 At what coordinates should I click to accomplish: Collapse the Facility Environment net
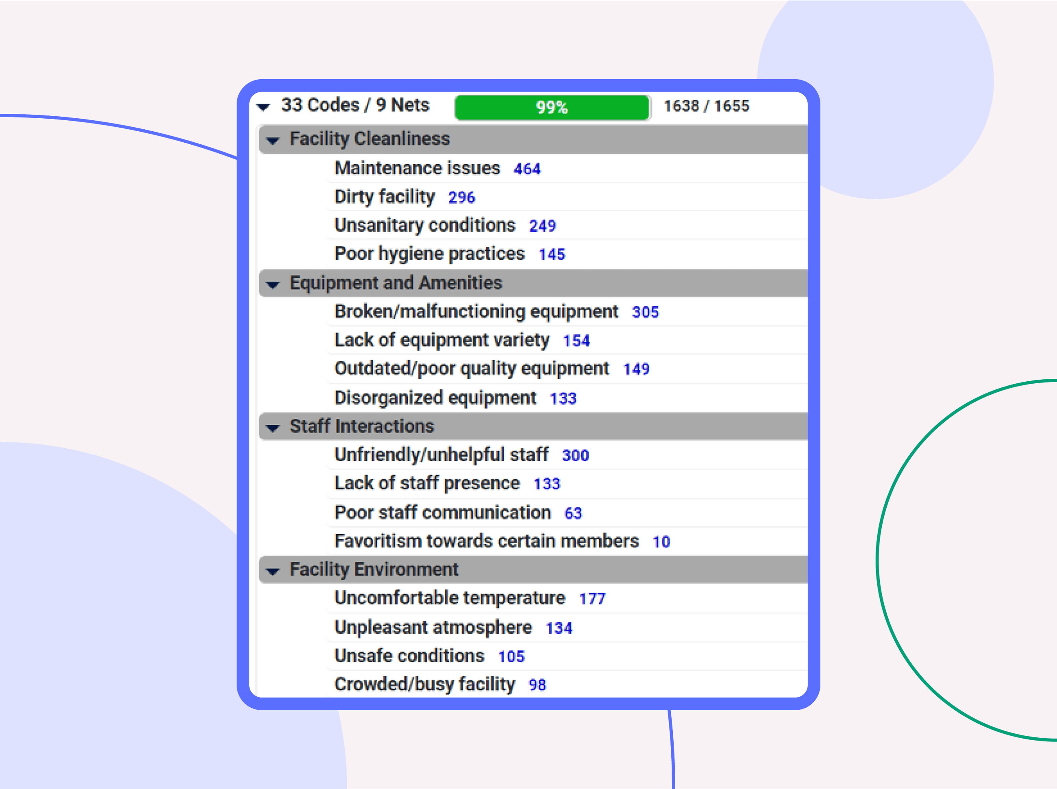[x=273, y=570]
